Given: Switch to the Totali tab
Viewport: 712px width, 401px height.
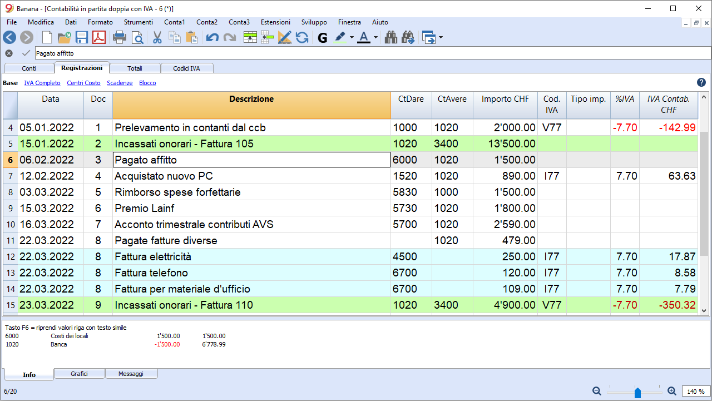Looking at the screenshot, I should coord(135,68).
